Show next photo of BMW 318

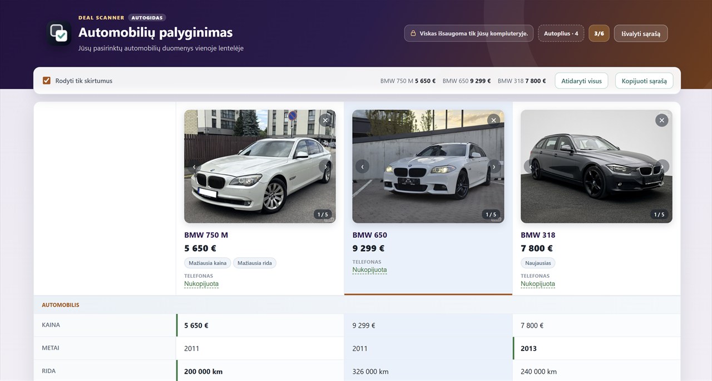coord(662,166)
